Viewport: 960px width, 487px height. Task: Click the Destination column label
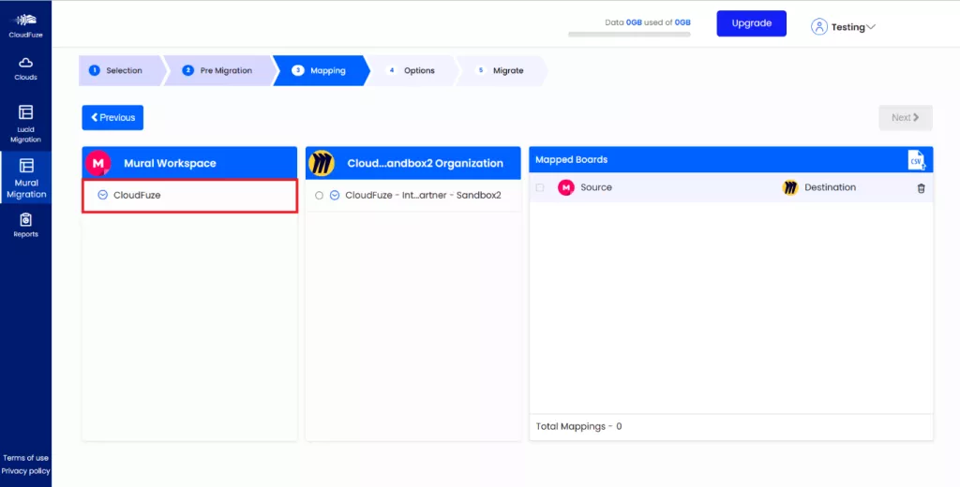pos(831,188)
